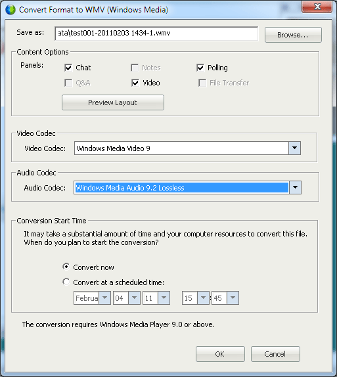Click the Windows Media Video 9 field
This screenshot has height=377, width=337.
(x=181, y=148)
